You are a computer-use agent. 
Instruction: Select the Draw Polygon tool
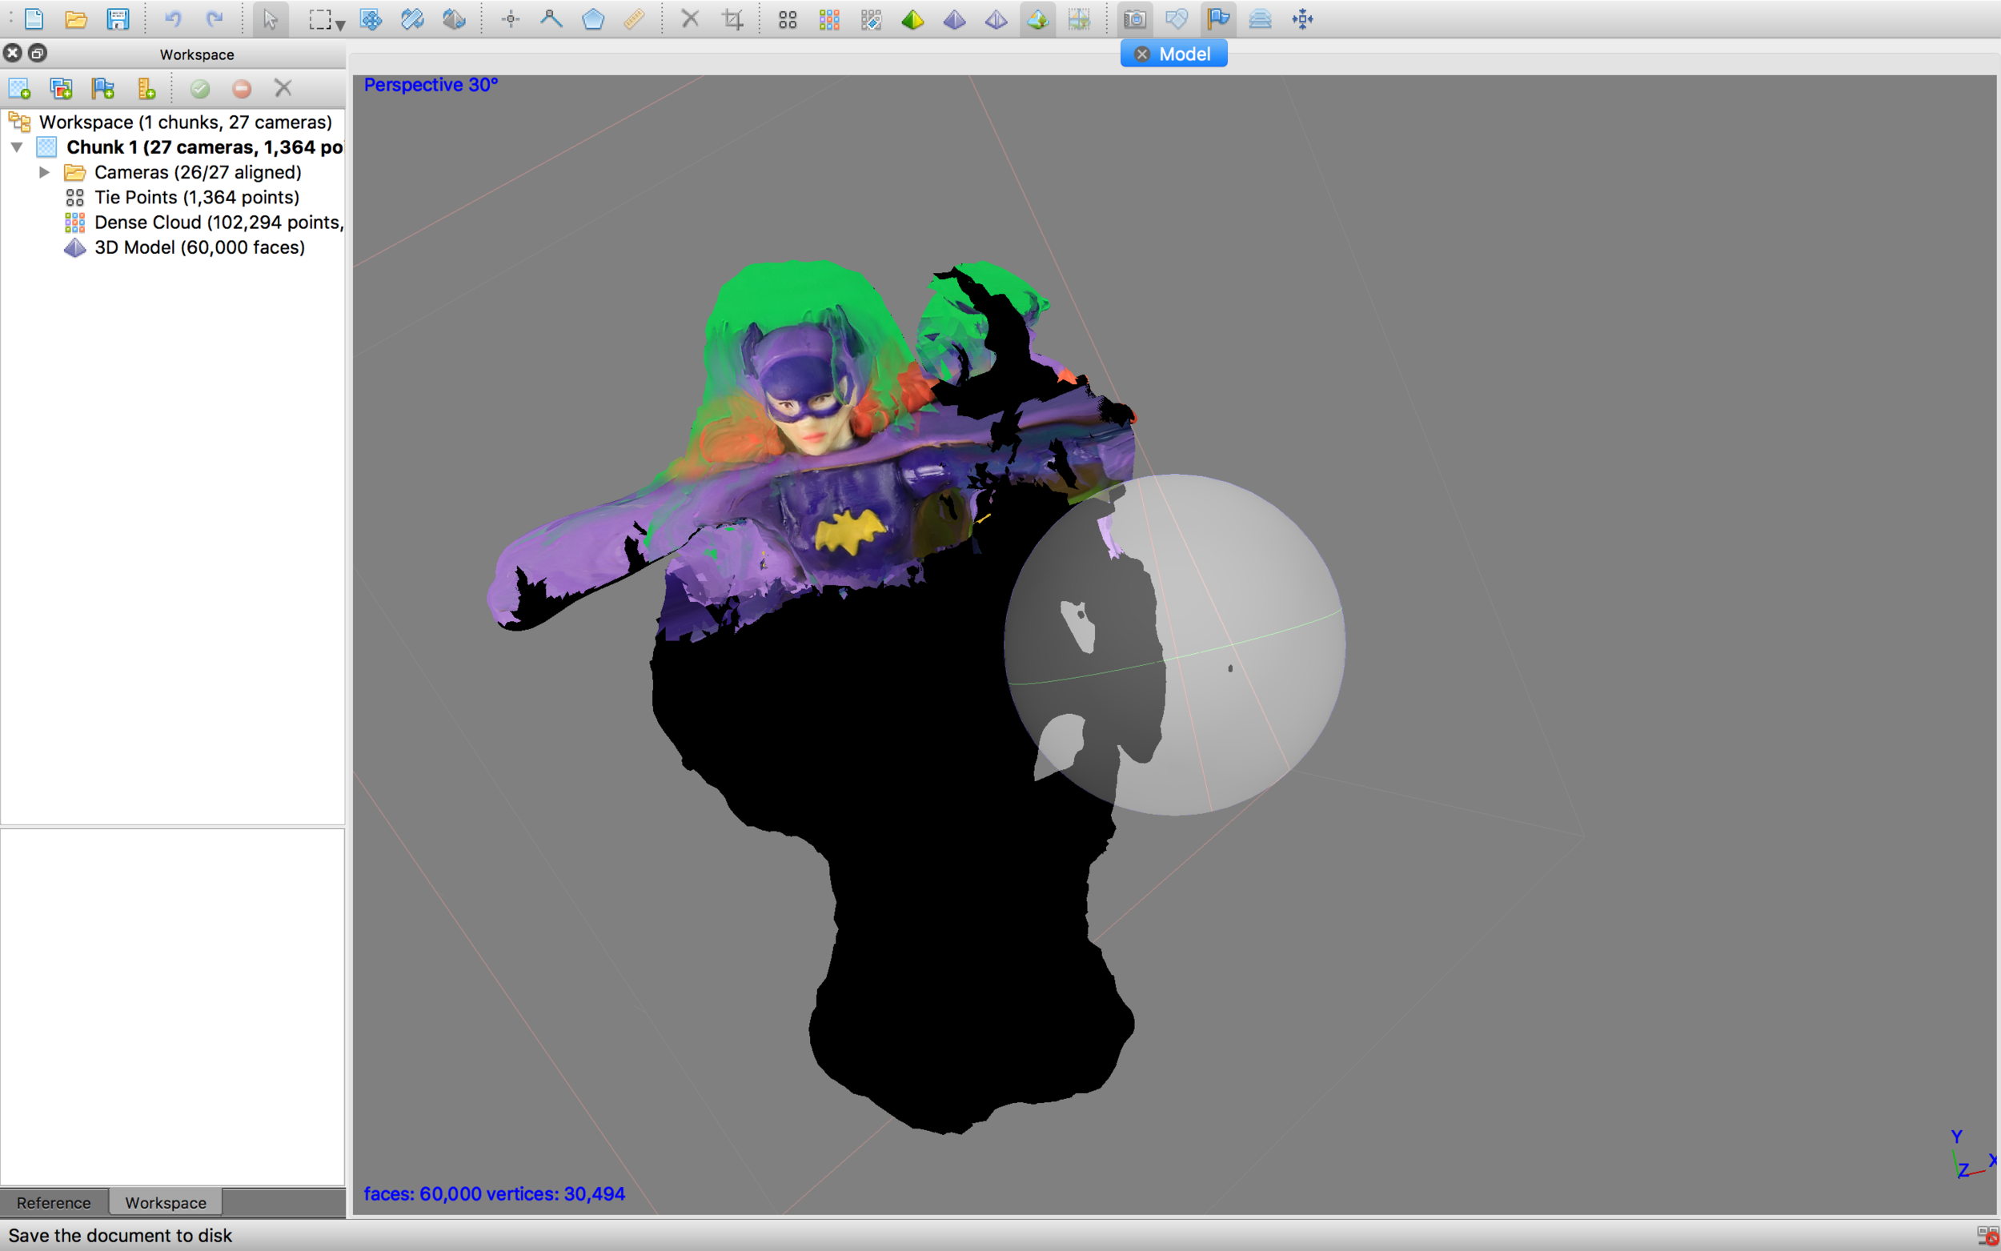(x=593, y=19)
